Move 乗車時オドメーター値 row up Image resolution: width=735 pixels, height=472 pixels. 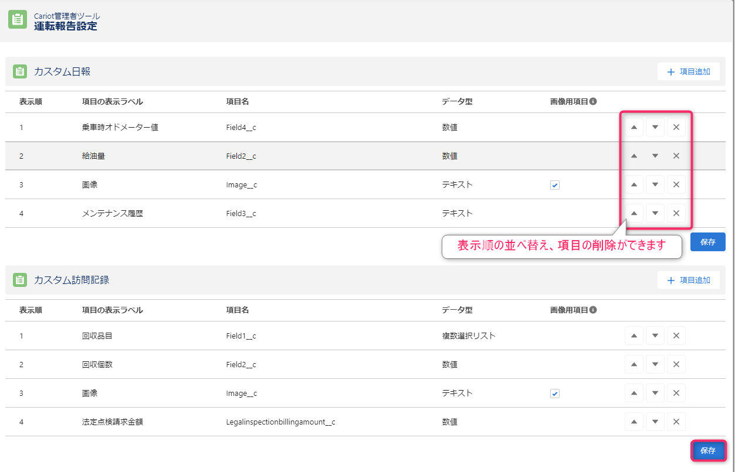pos(634,127)
